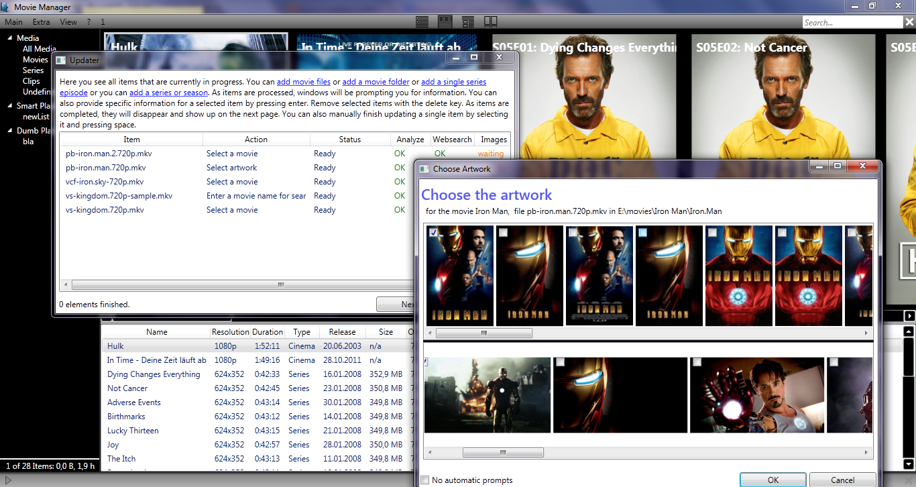This screenshot has width=916, height=487.
Task: Select Clips in the media tree
Action: pyautogui.click(x=32, y=81)
